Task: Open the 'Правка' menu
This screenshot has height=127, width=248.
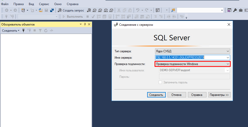Action: (19, 4)
